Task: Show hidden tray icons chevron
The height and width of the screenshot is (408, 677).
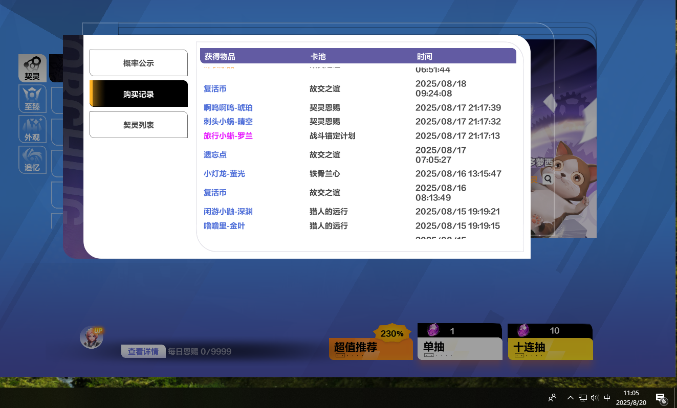Action: point(571,398)
